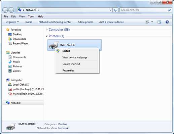174x134 pixels.
Task: Click the Network icon in address bar
Action: pyautogui.click(x=20, y=10)
